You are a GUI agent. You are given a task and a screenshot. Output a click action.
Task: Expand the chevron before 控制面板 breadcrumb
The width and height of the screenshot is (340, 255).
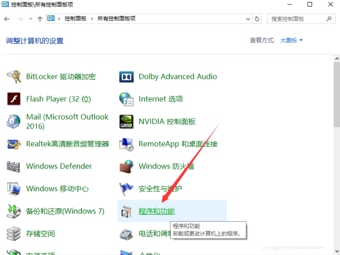tap(59, 19)
